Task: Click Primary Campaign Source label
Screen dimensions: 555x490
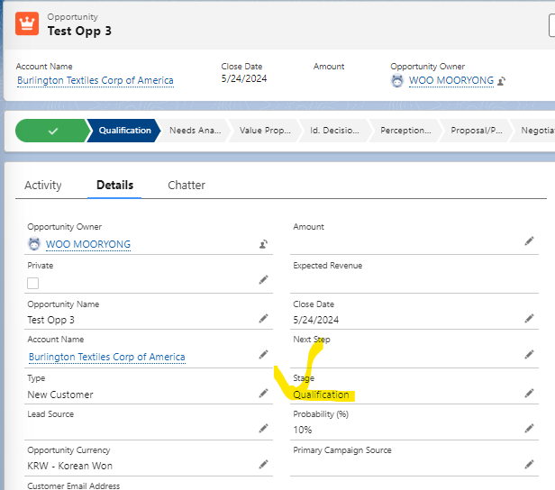Action: tap(342, 450)
